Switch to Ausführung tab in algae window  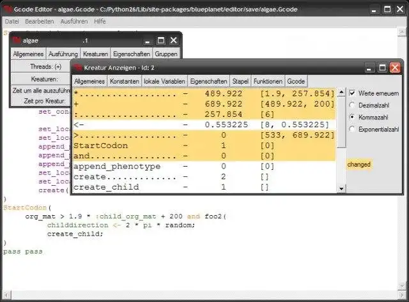point(63,54)
